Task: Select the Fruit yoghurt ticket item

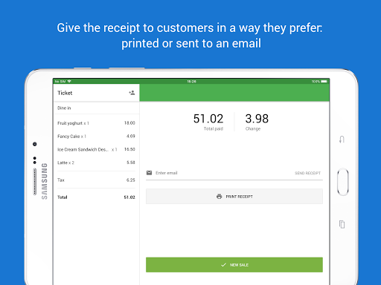Action: pos(96,123)
